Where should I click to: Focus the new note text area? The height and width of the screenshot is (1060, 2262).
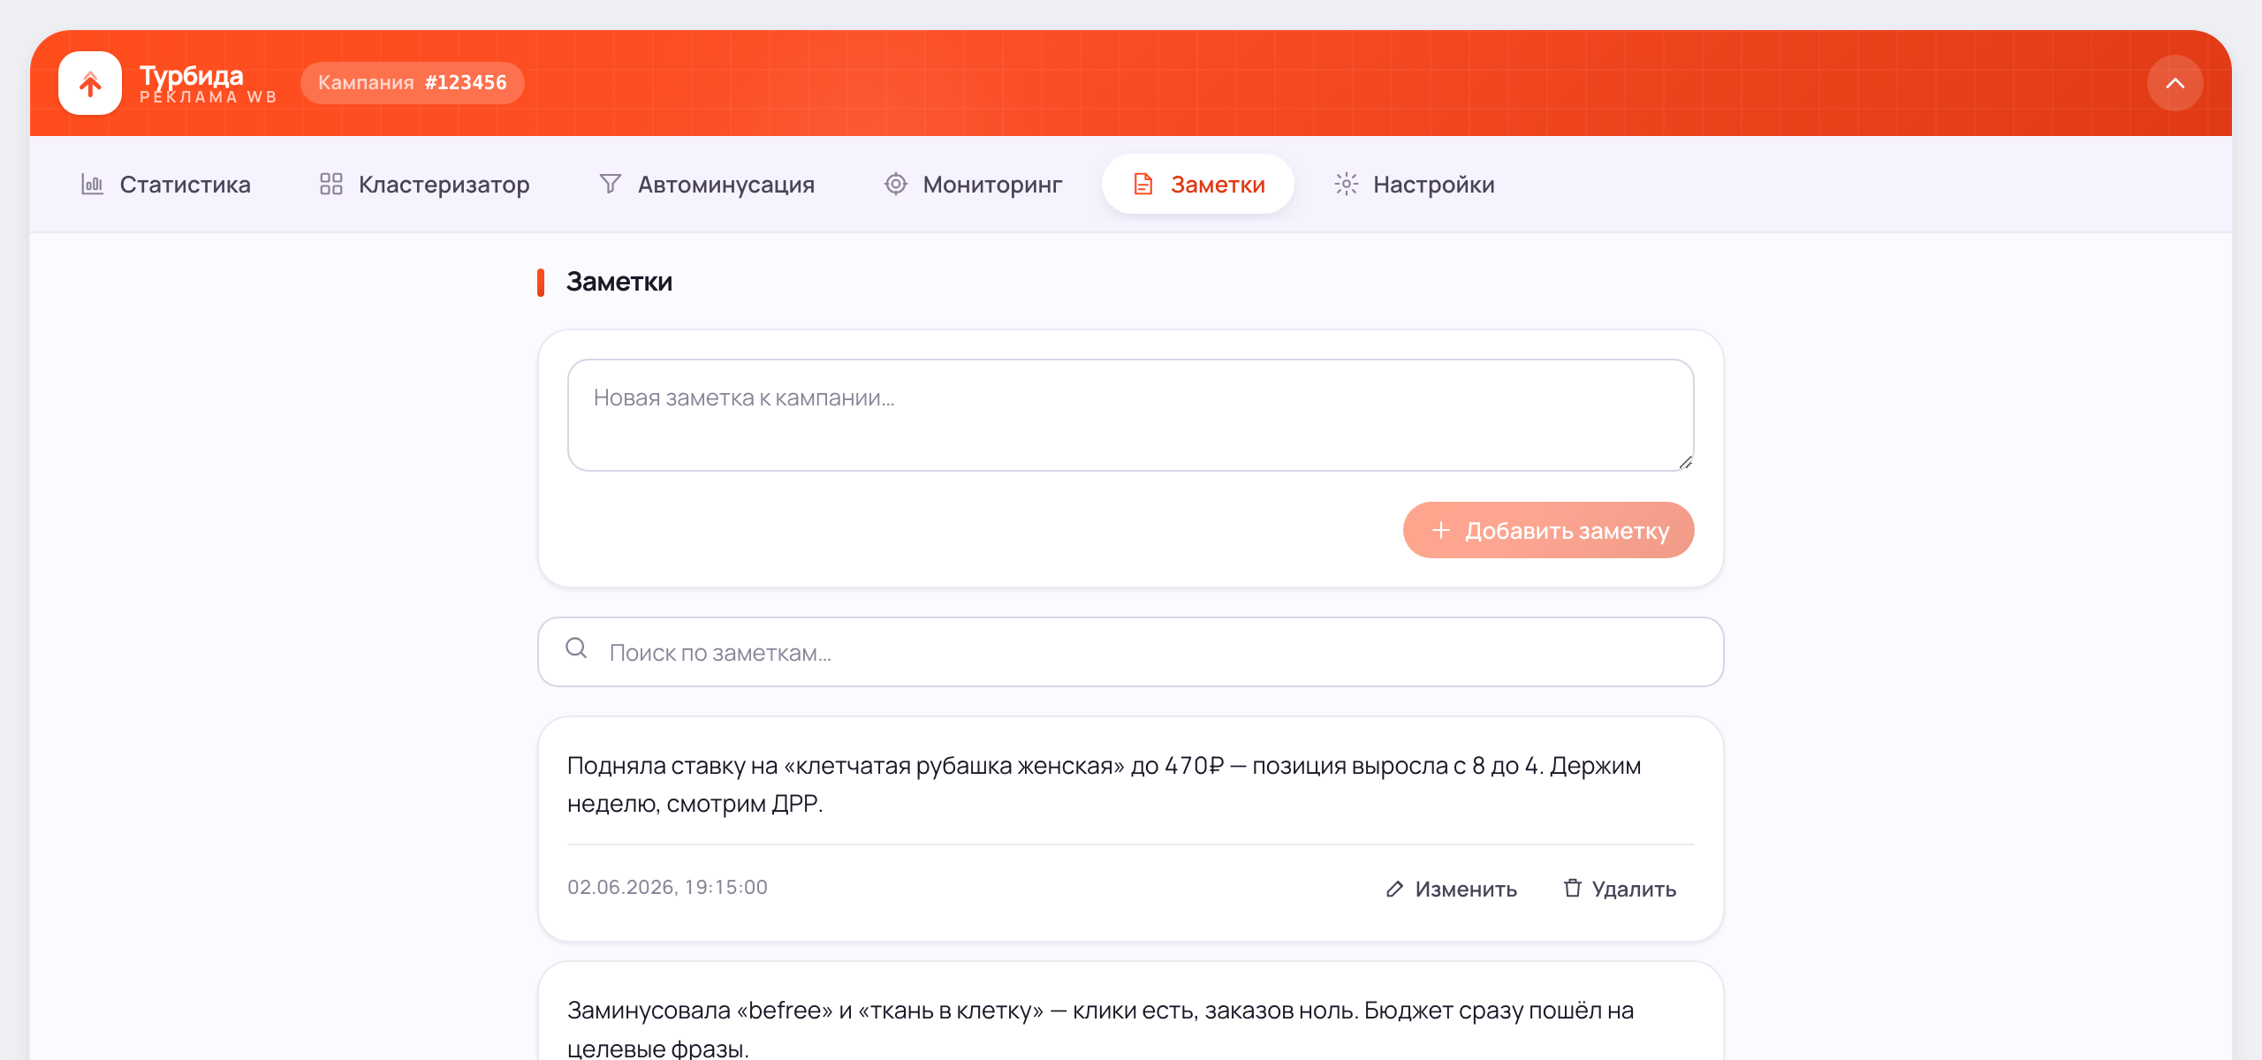point(1131,415)
